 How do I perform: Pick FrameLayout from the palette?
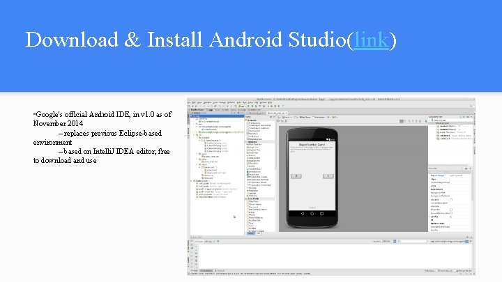(254, 123)
